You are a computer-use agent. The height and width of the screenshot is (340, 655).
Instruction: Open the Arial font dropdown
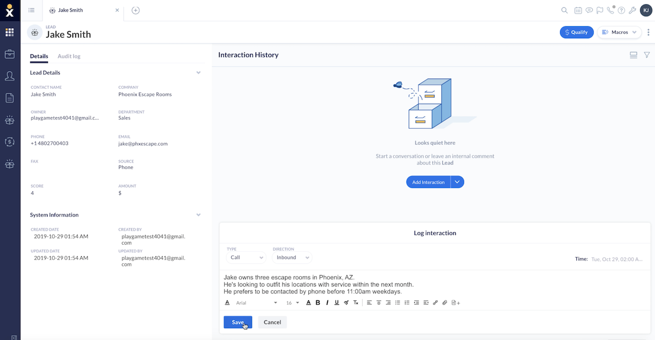tap(257, 303)
